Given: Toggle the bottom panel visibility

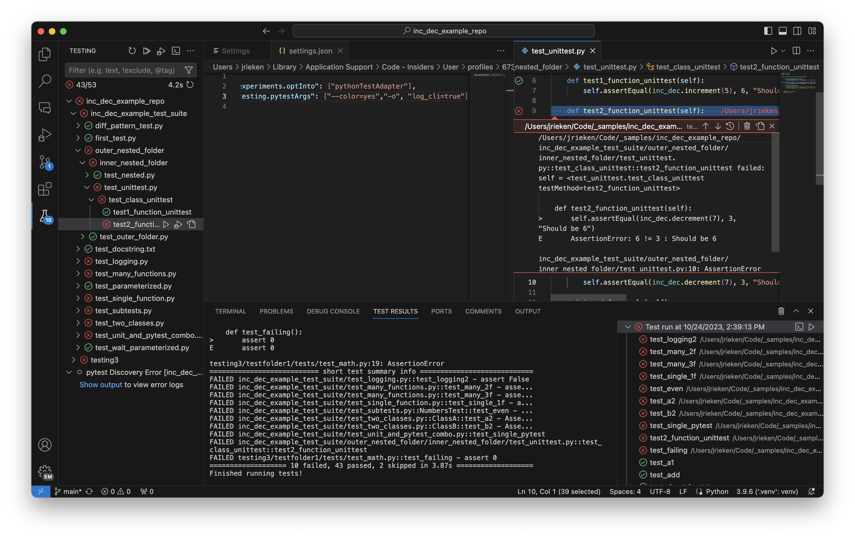Looking at the screenshot, I should click(782, 31).
